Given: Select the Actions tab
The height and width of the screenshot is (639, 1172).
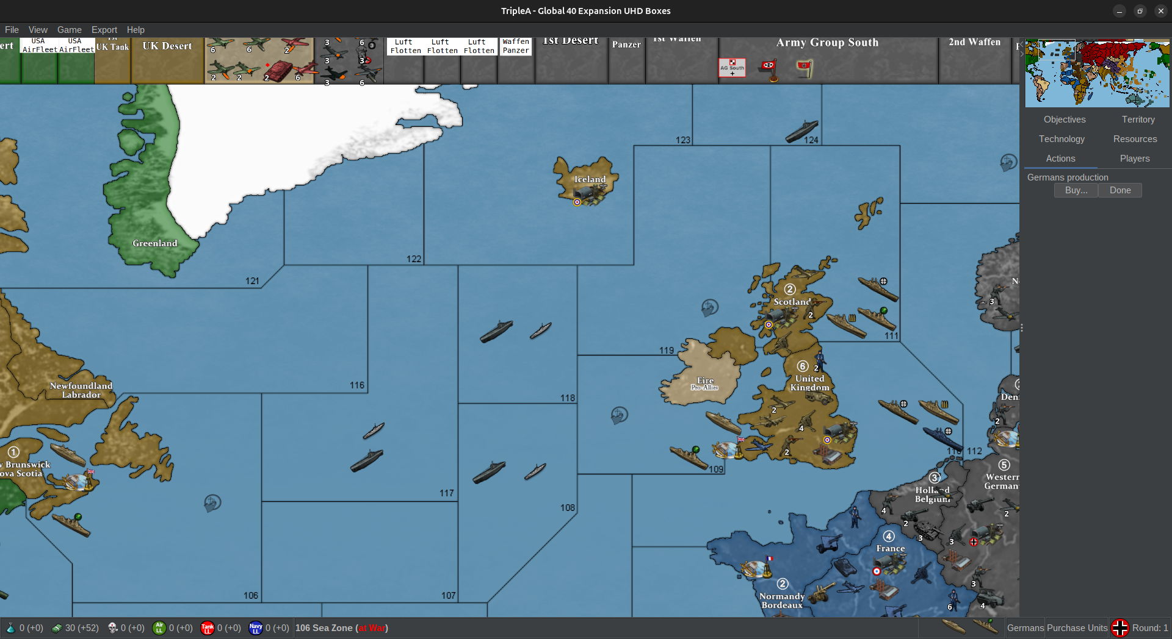Looking at the screenshot, I should coord(1061,159).
